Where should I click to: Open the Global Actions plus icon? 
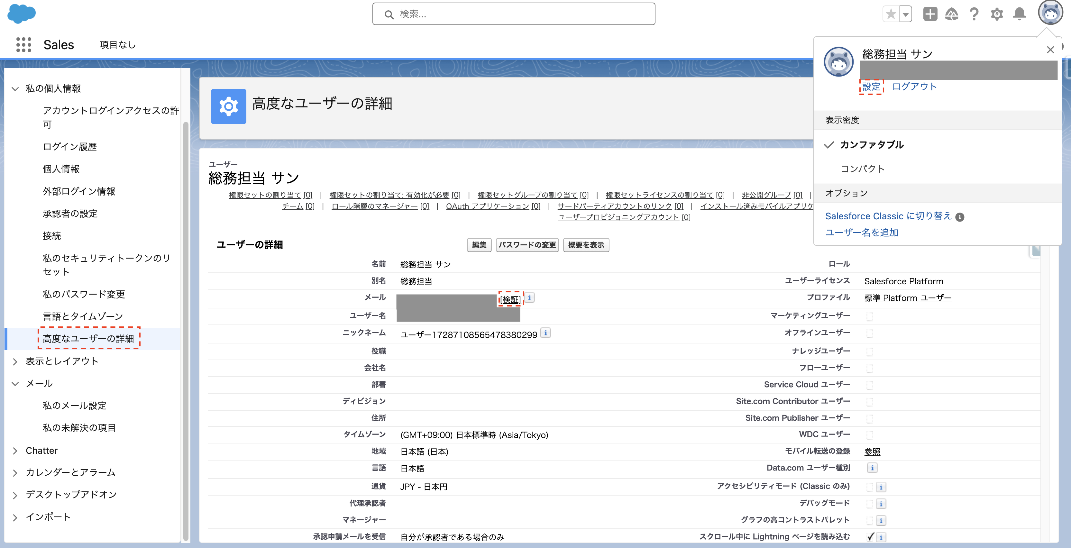click(930, 14)
